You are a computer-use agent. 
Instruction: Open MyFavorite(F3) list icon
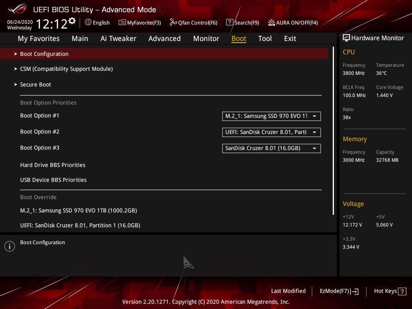pyautogui.click(x=122, y=23)
